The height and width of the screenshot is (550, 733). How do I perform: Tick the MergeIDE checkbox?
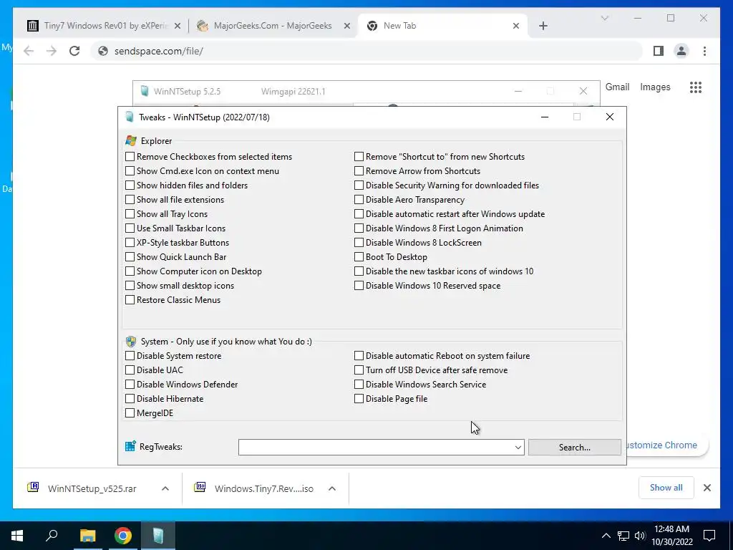coord(130,413)
